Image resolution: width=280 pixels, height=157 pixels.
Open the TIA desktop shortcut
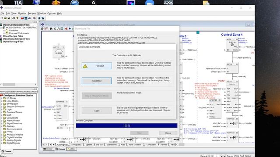tap(18, 3)
